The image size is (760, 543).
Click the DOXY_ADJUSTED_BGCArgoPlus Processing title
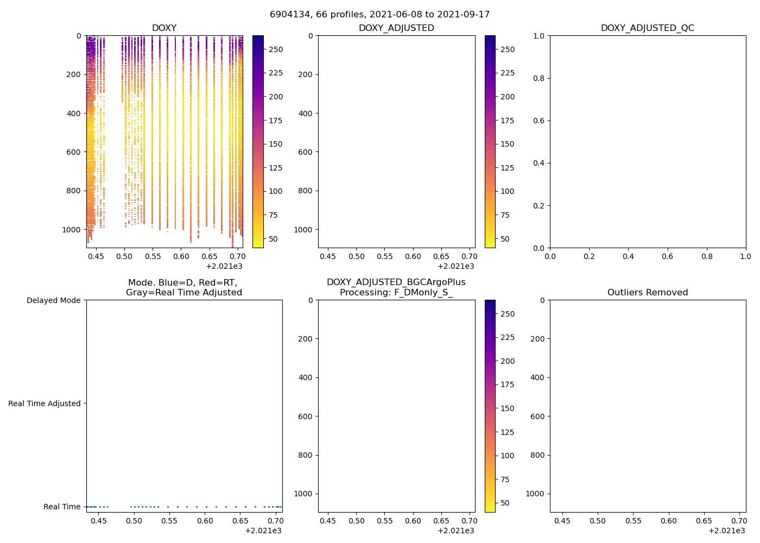click(x=396, y=287)
